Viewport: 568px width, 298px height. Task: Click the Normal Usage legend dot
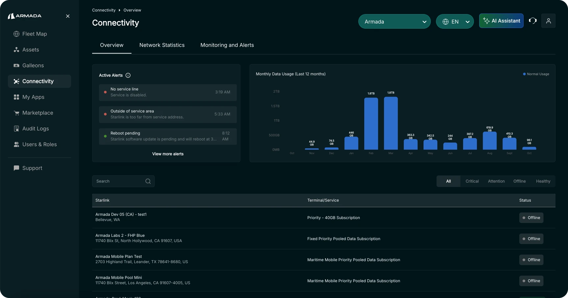point(524,74)
